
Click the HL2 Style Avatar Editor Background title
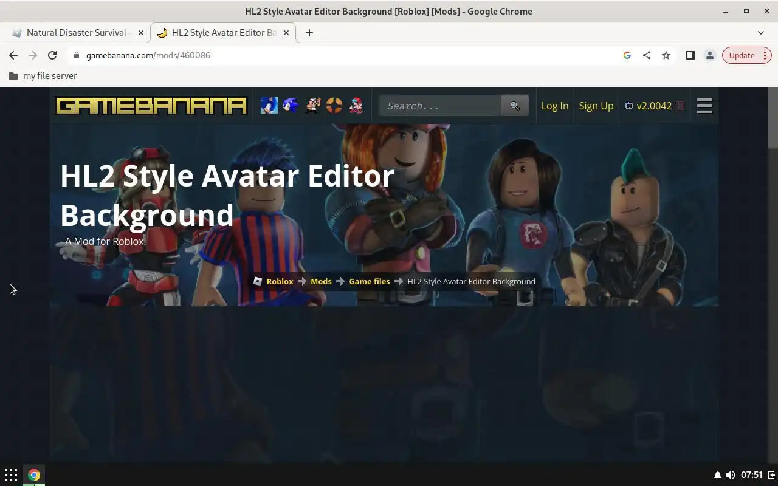click(227, 195)
